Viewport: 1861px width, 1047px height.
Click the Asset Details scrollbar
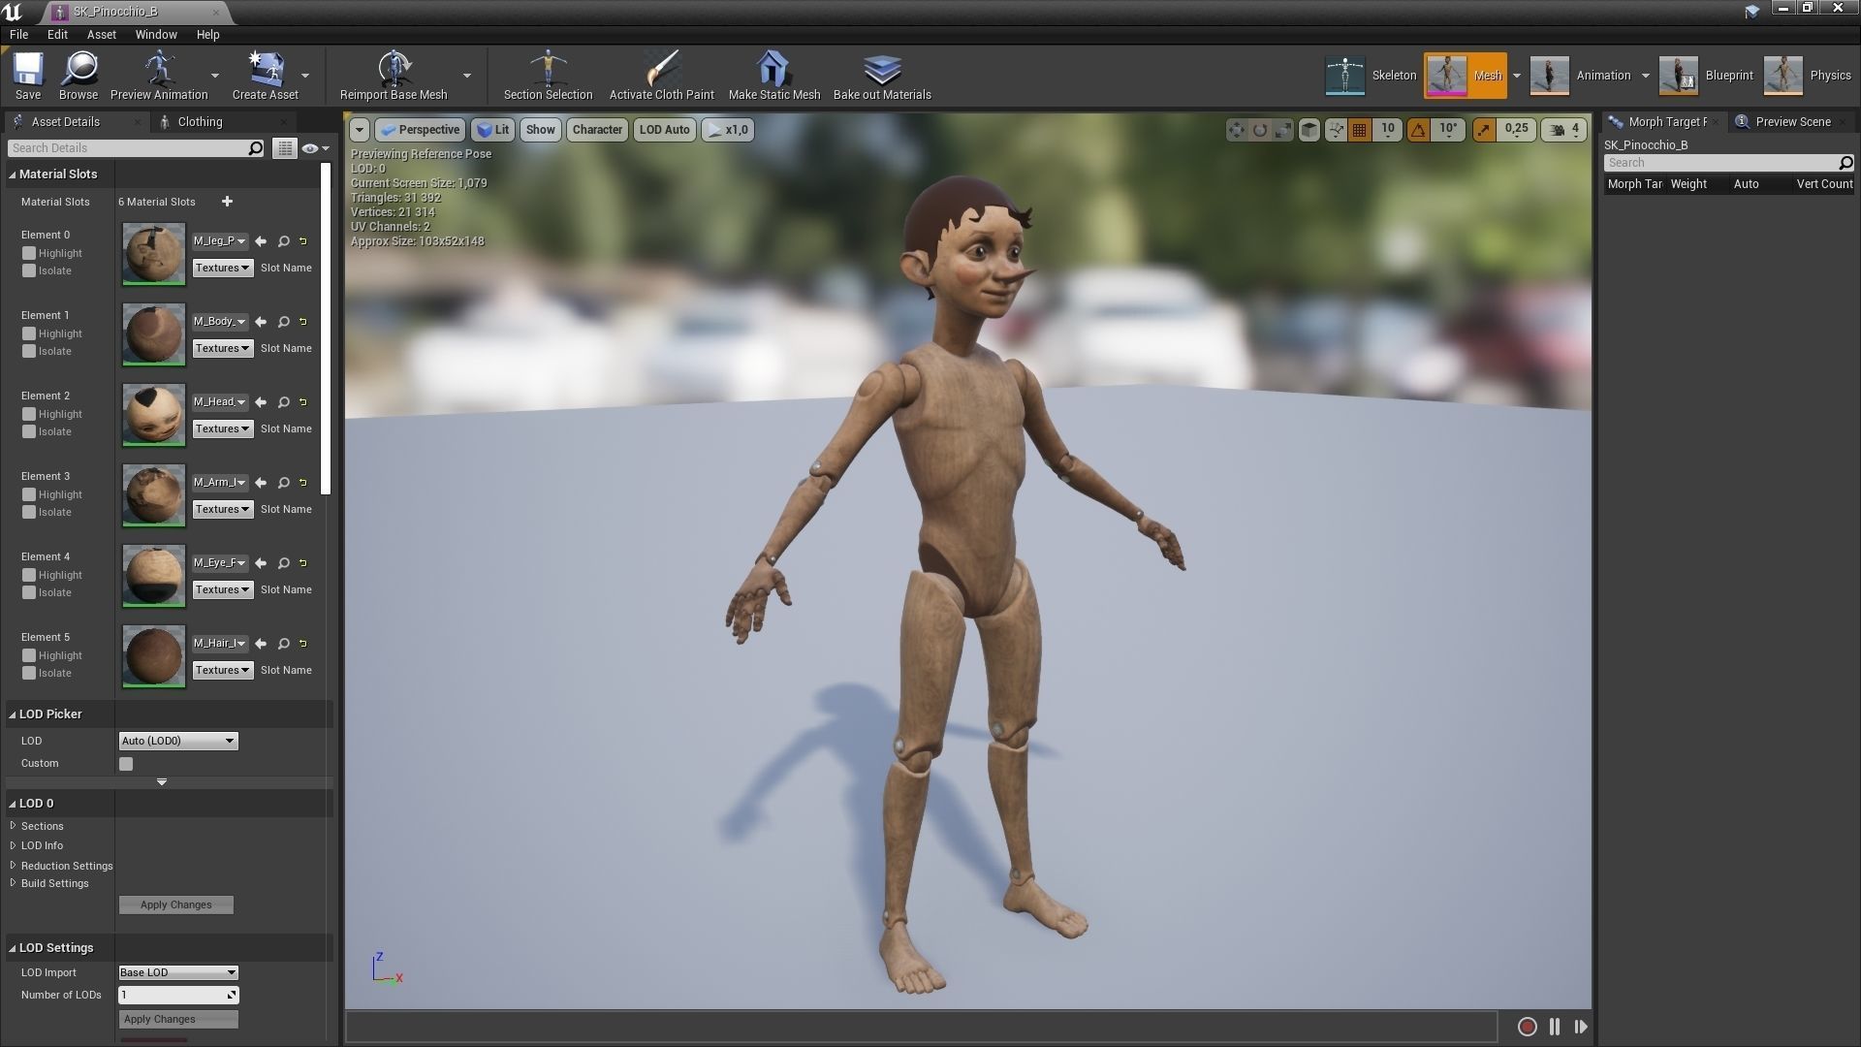(x=326, y=330)
